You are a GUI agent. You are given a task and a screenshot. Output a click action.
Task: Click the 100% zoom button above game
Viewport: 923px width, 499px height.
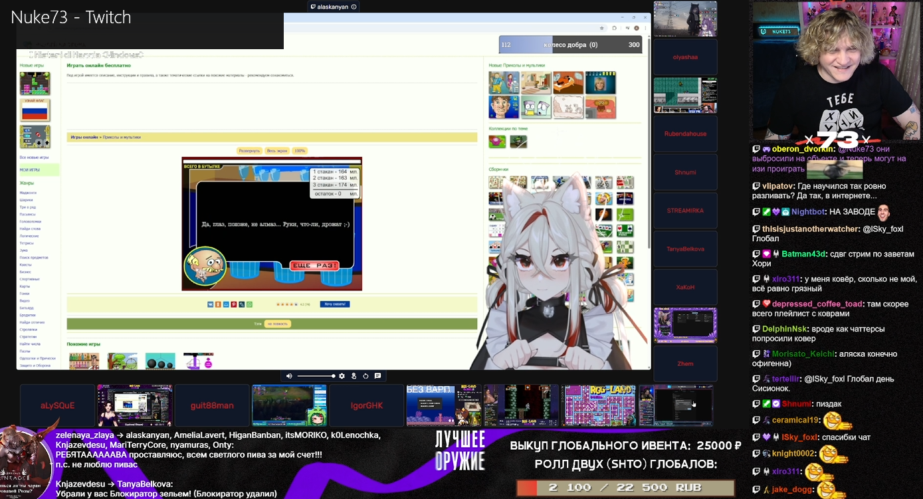tap(300, 151)
